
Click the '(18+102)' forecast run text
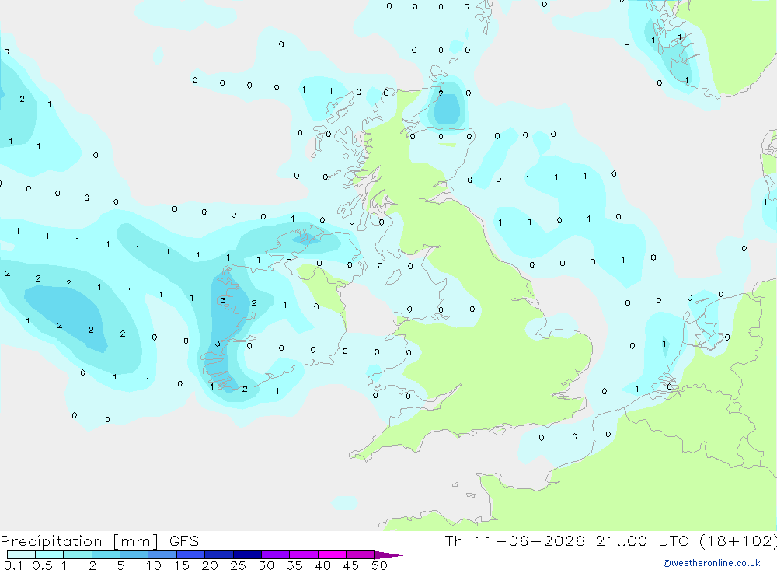[x=738, y=541]
